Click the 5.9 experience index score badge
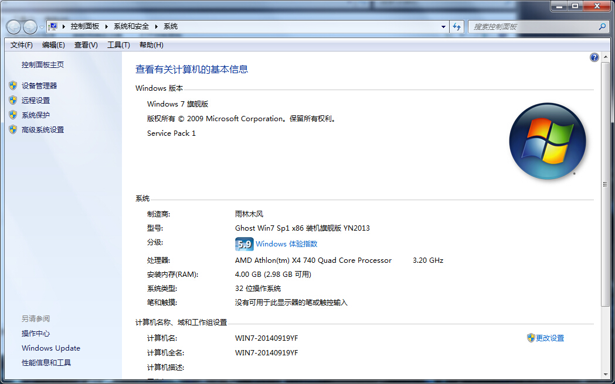This screenshot has width=615, height=384. 244,244
